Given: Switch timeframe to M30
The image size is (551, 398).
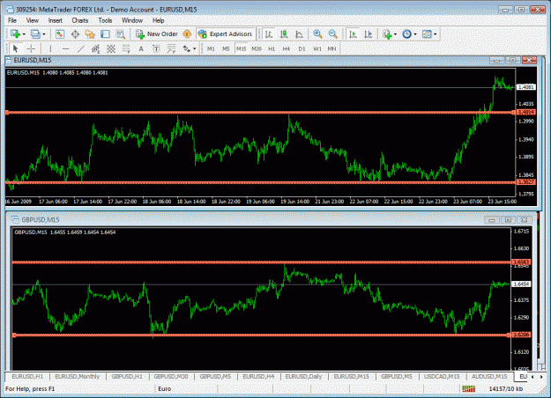Looking at the screenshot, I should click(x=257, y=48).
